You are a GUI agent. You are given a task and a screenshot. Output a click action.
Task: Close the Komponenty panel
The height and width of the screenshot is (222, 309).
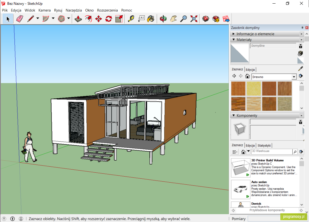pyautogui.click(x=301, y=116)
